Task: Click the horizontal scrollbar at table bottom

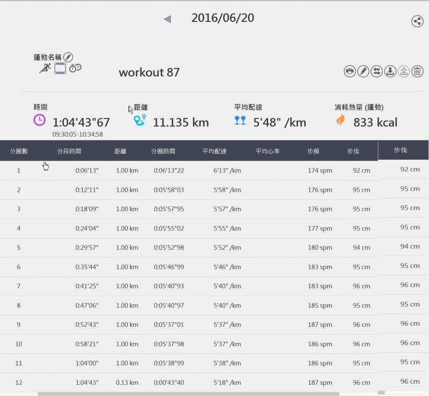Action: (x=189, y=393)
